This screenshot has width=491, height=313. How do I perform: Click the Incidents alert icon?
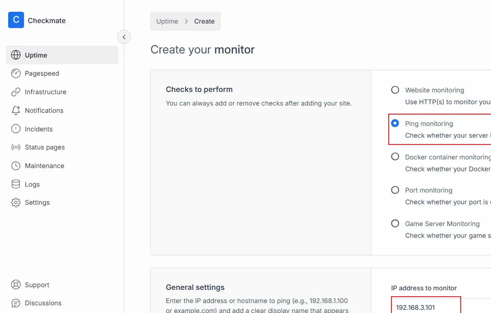click(16, 129)
